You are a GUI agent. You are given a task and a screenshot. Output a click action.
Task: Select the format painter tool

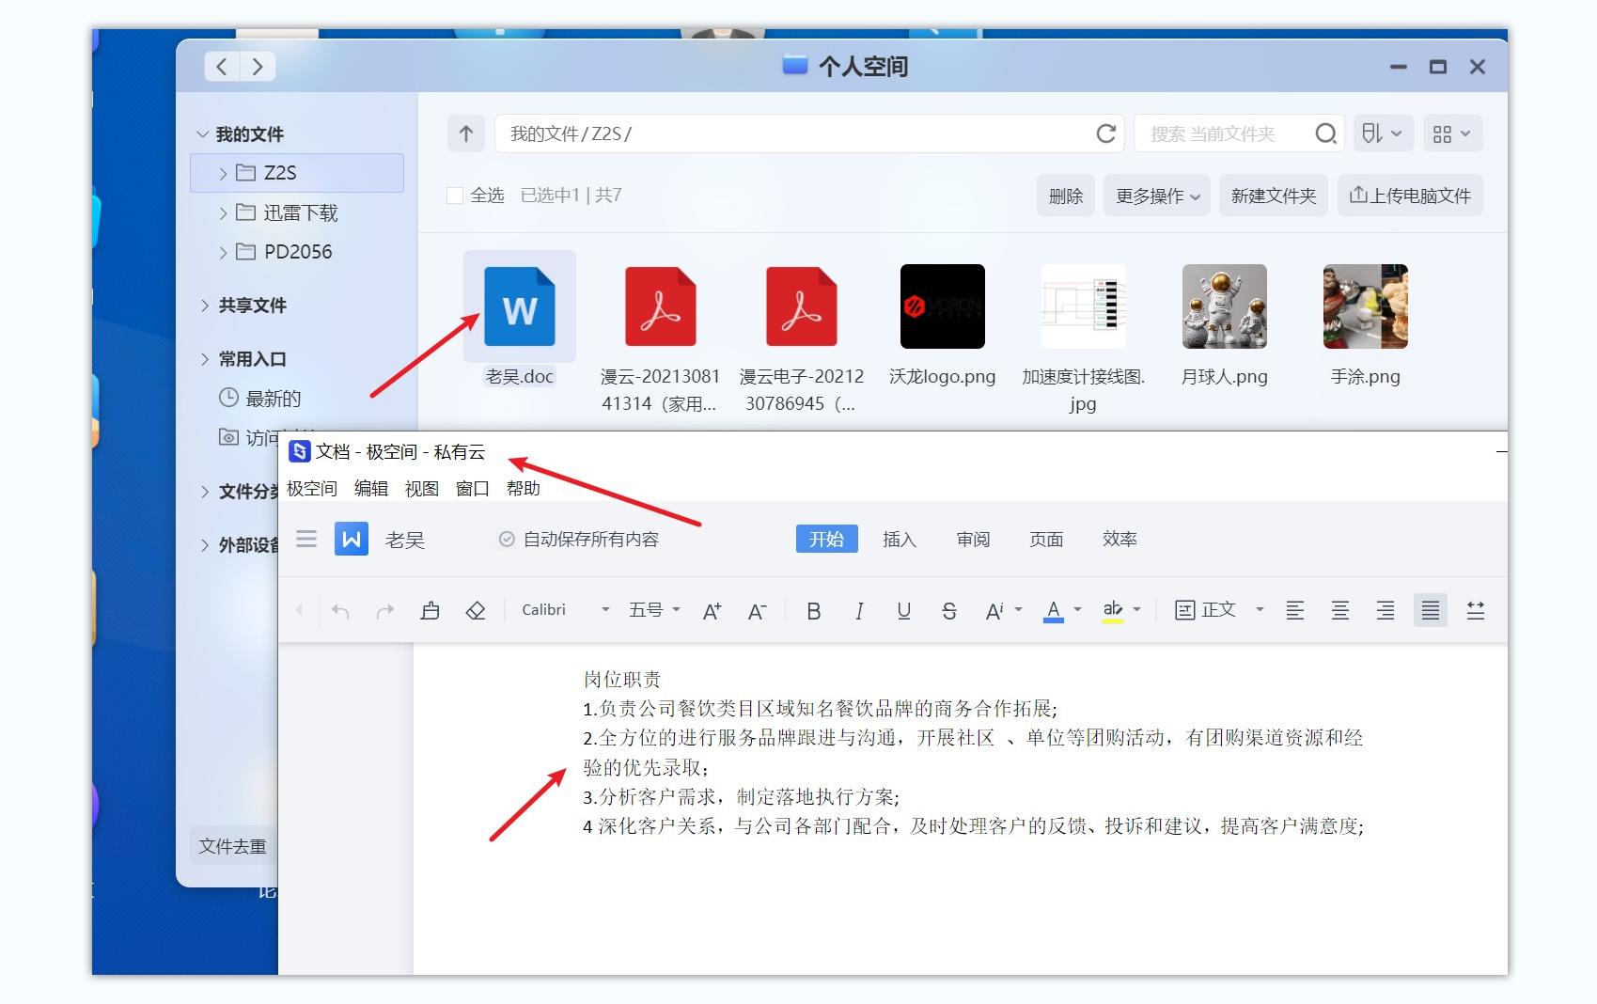coord(431,610)
